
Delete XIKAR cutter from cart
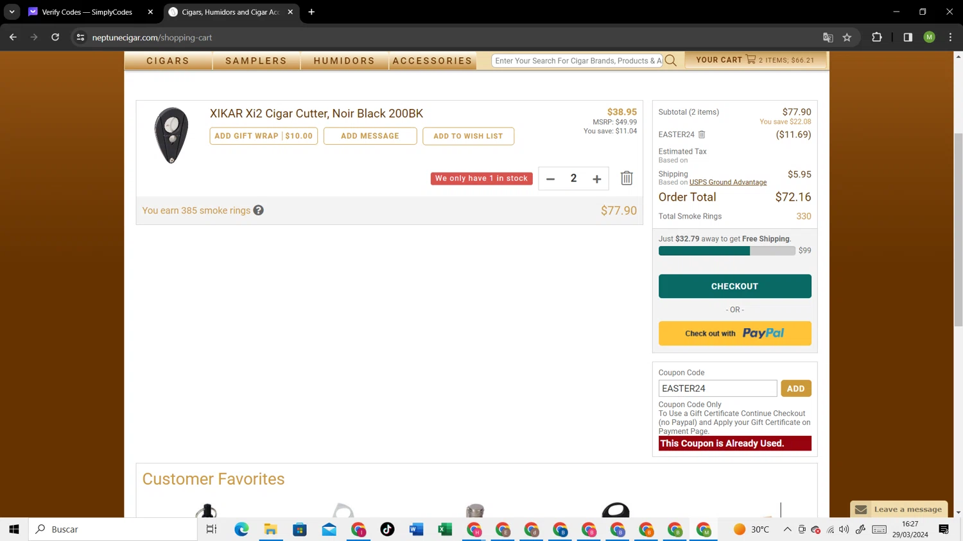coord(627,178)
